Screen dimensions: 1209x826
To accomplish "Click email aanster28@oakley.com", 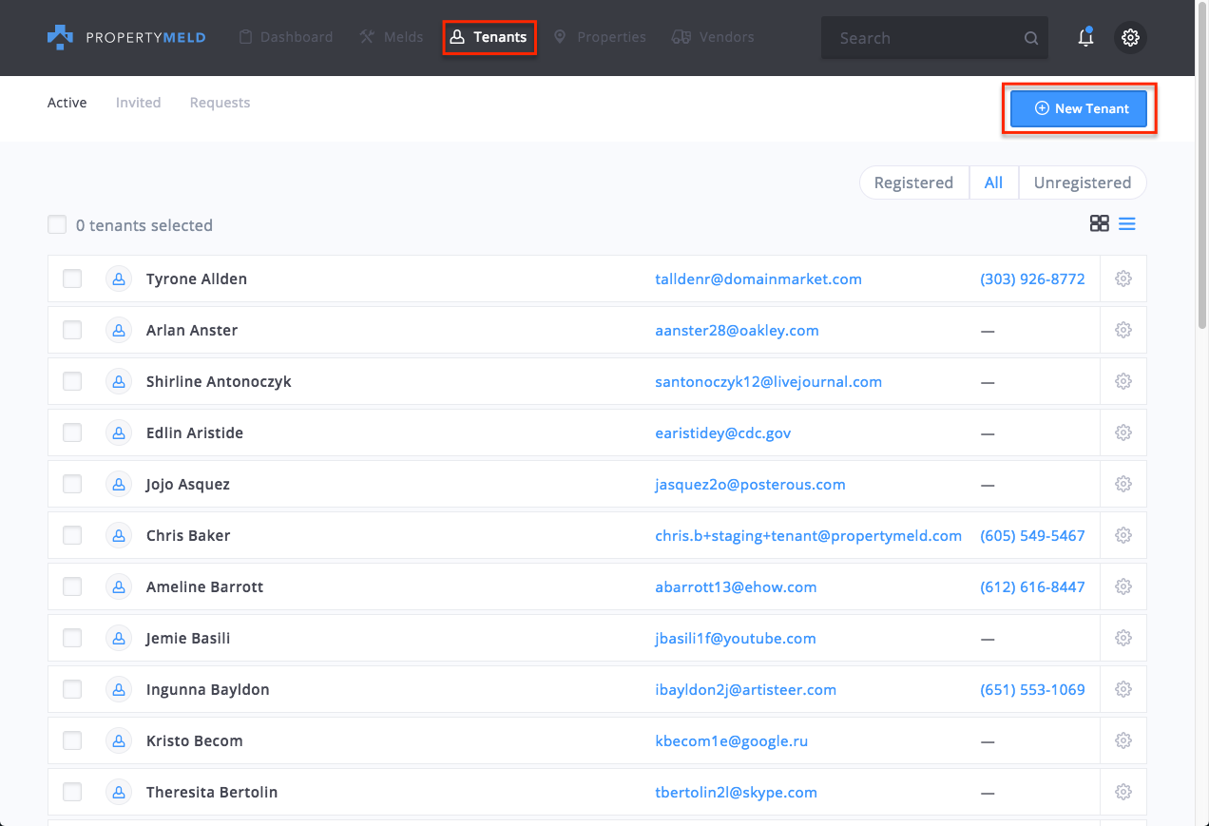I will pos(737,330).
